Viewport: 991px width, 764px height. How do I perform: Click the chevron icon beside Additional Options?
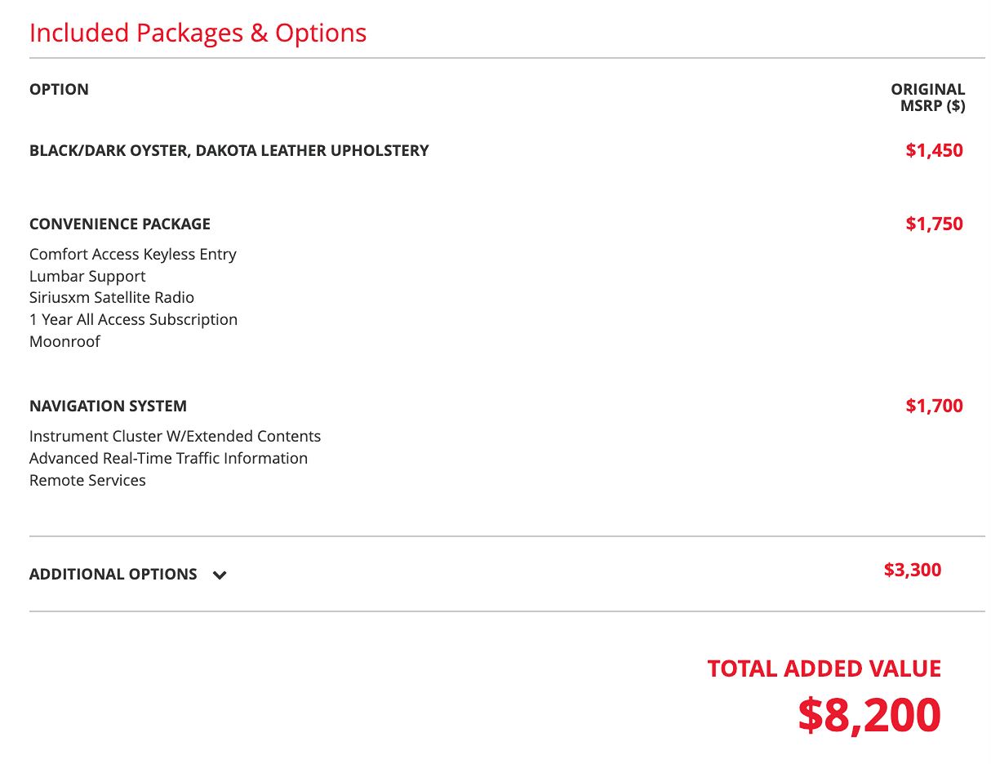(x=220, y=575)
